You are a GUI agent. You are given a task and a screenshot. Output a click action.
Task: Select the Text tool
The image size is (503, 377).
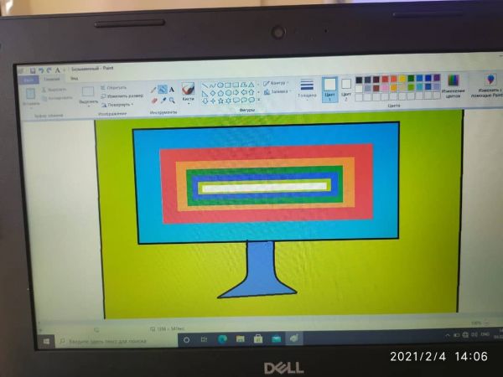(x=172, y=90)
